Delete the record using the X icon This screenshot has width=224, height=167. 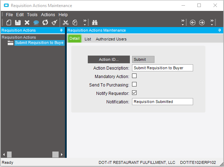click(x=27, y=23)
